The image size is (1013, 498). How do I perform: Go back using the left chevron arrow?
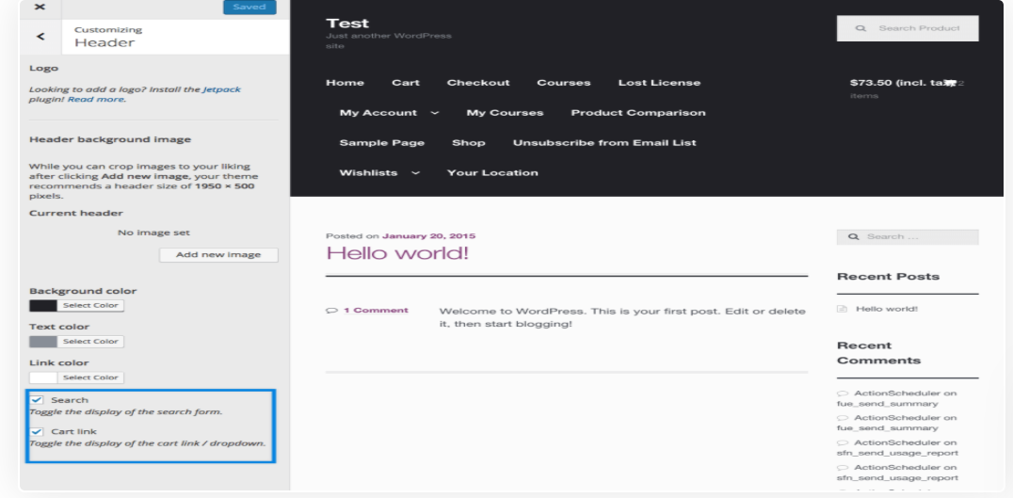click(x=40, y=36)
